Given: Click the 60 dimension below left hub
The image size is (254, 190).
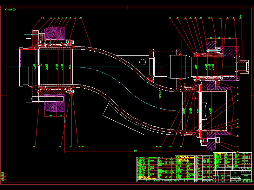Looking at the screenshot, I should [50, 115].
